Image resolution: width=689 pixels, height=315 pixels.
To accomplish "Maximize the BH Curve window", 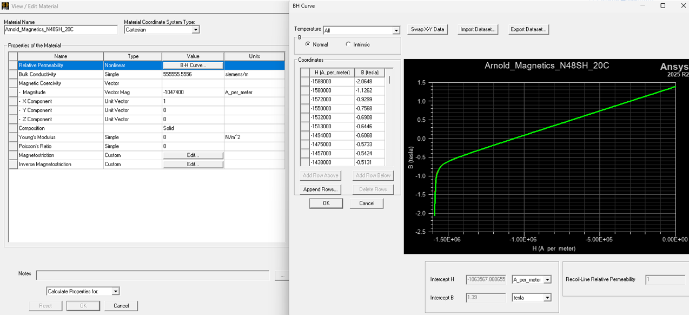I will coord(663,6).
